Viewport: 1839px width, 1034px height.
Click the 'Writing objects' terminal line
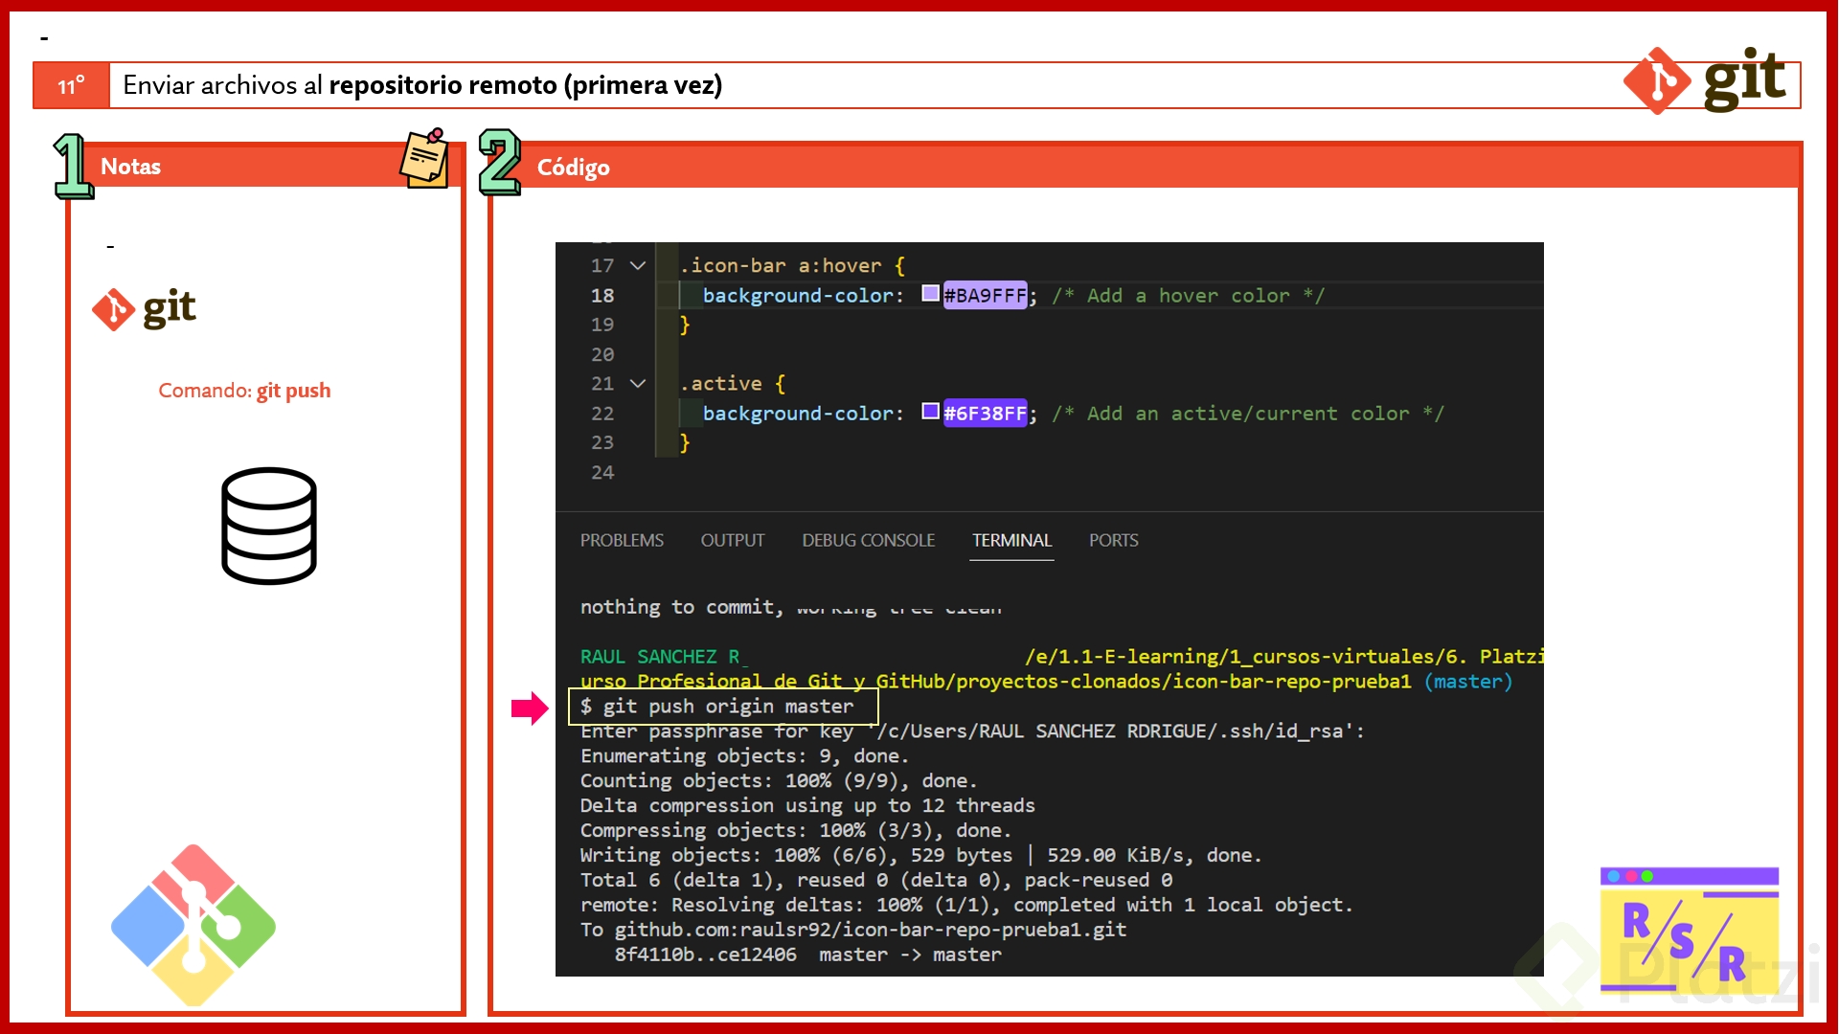point(920,855)
